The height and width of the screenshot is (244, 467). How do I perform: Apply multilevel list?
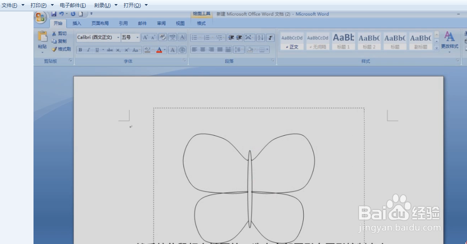coord(219,38)
